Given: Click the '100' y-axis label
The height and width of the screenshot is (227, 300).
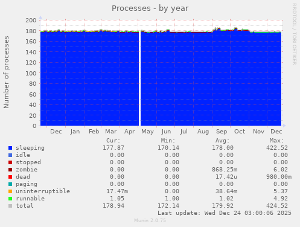Looking at the screenshot, I should [x=31, y=73].
